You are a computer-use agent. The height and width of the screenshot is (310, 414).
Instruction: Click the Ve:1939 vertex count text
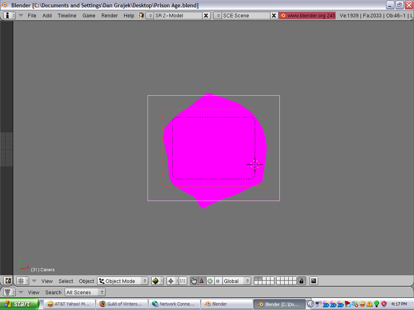click(349, 16)
